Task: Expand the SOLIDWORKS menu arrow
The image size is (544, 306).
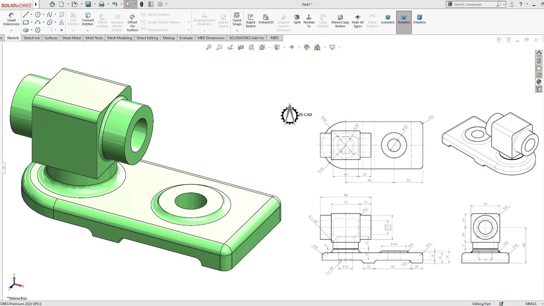Action: (x=36, y=4)
